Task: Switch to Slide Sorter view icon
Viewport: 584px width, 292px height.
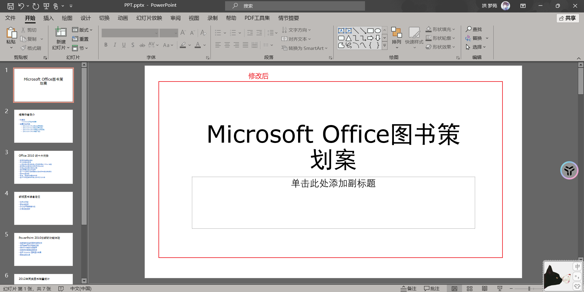Action: (470, 288)
